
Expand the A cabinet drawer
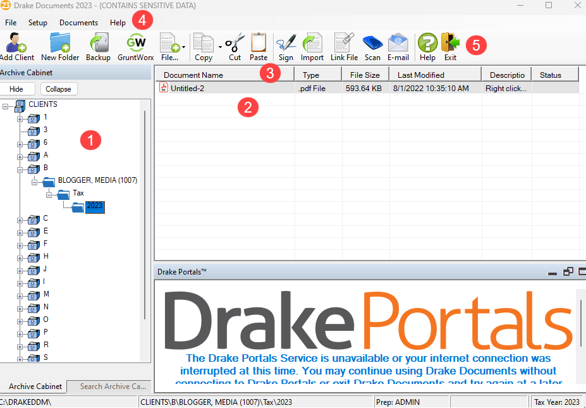tap(20, 157)
